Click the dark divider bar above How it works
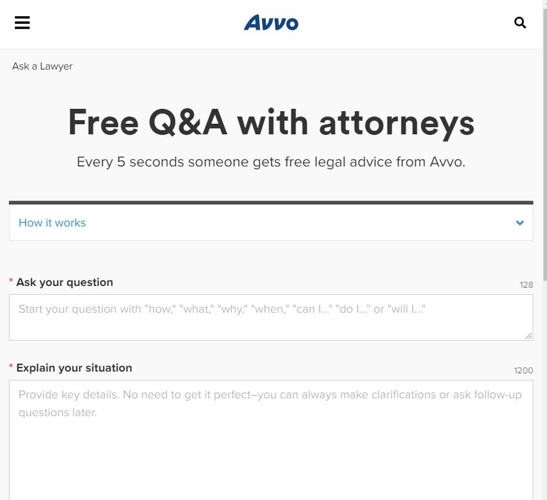Screen dimensions: 547x500 pos(271,201)
